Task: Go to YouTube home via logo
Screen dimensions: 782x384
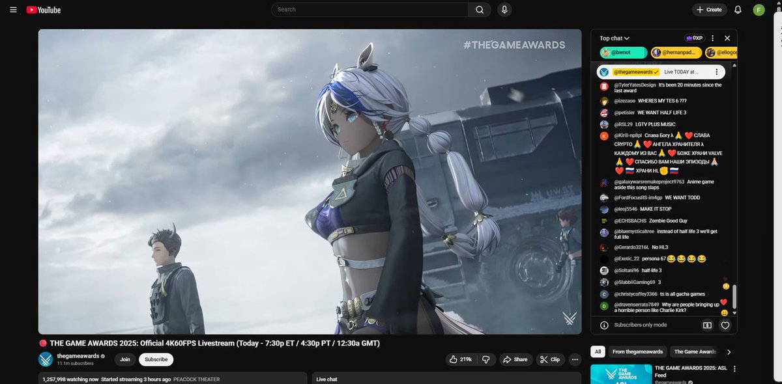Action: [x=44, y=10]
